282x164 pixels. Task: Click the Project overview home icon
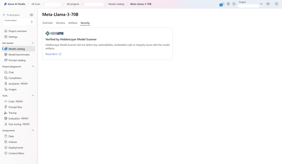6,31
